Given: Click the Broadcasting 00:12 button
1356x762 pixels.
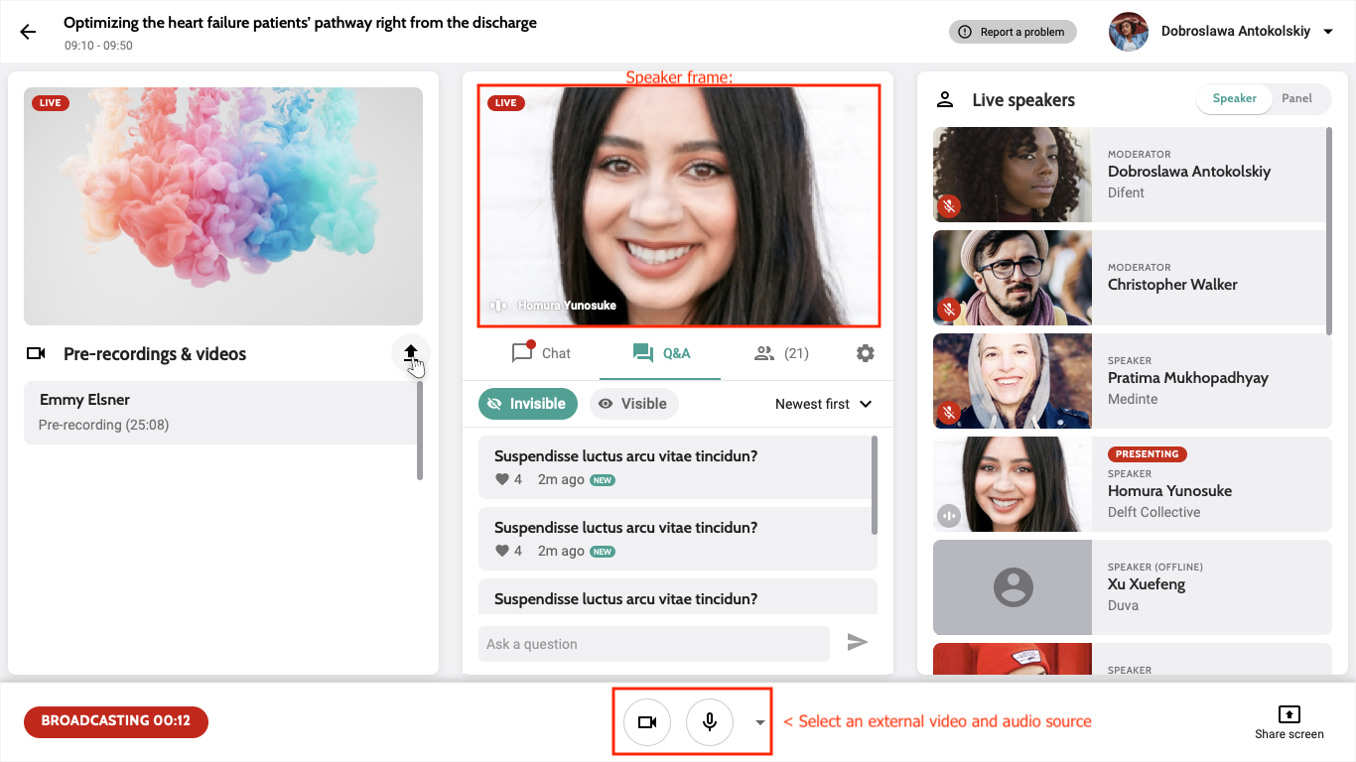Looking at the screenshot, I should 116,721.
